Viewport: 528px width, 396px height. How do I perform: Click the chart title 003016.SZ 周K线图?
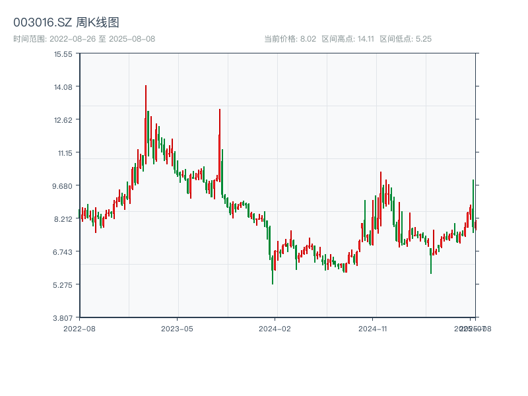coord(66,22)
